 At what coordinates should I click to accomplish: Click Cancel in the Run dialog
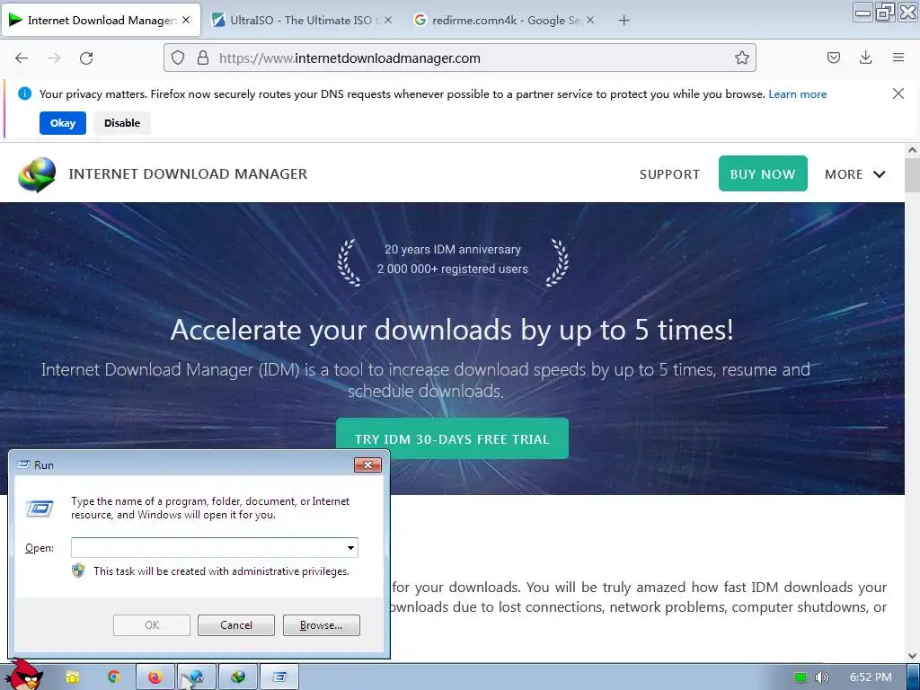236,625
